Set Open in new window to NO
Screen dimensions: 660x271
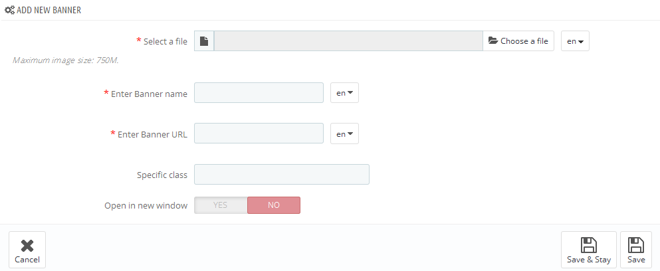pos(274,205)
